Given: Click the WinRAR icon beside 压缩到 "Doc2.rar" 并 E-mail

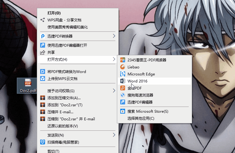Looking at the screenshot, I should pos(43,119).
